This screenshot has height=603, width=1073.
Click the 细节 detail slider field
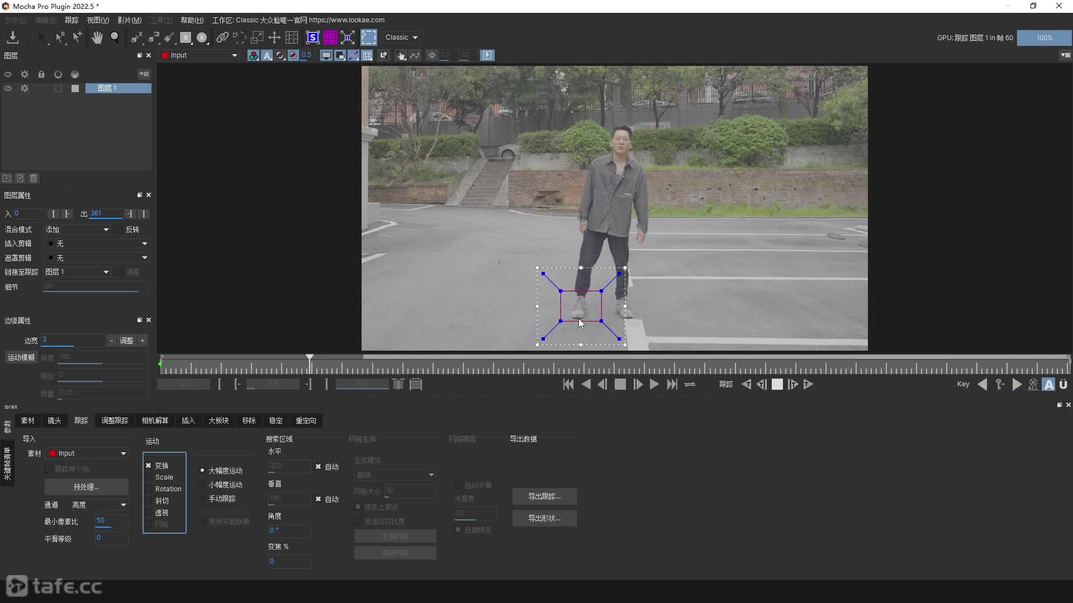96,286
